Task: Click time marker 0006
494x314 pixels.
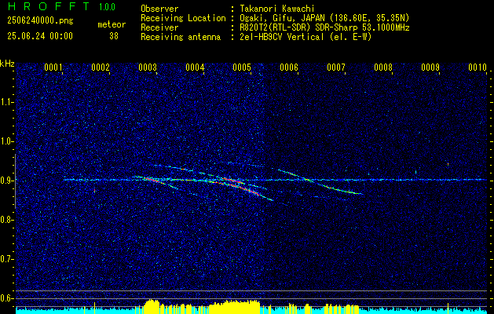Action: click(289, 68)
